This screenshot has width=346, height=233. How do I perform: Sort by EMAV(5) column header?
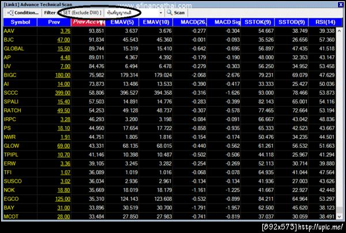tap(122, 22)
